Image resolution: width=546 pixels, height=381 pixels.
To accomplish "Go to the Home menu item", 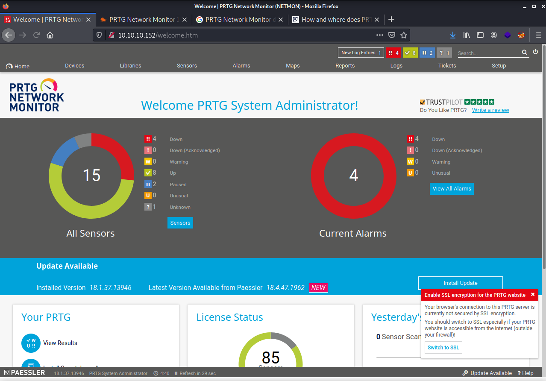I will [18, 66].
